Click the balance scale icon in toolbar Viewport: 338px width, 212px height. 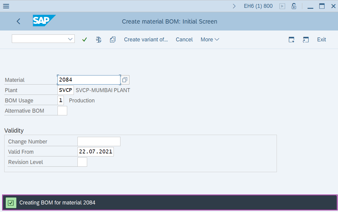(x=99, y=40)
